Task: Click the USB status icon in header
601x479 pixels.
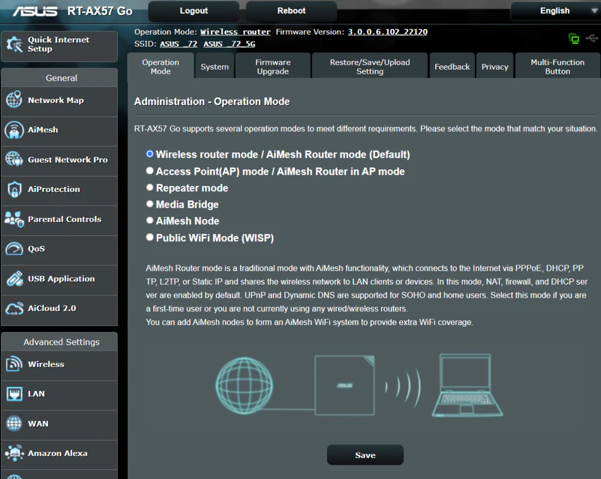Action: [x=592, y=38]
